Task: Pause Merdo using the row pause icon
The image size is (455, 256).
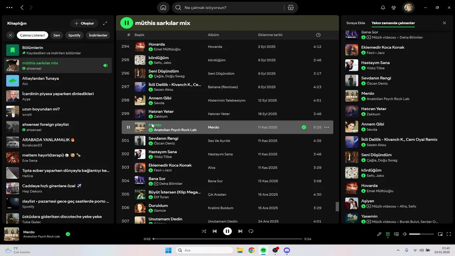Action: pos(128,127)
